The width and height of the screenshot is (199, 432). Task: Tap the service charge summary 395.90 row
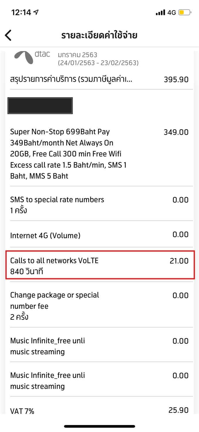[x=99, y=79]
